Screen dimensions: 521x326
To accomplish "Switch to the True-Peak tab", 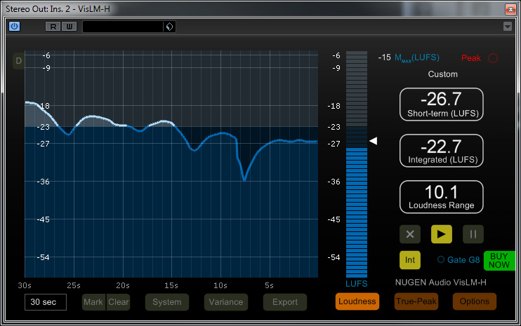I will (x=416, y=301).
